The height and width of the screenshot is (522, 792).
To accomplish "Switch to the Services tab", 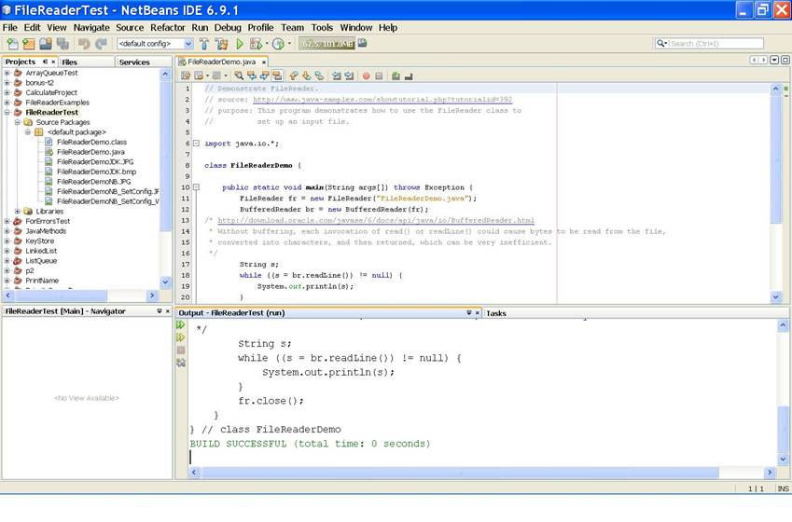I will pos(133,62).
